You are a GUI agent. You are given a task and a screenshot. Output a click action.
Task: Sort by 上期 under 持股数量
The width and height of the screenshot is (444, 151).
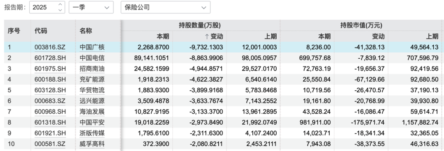pyautogui.click(x=271, y=36)
